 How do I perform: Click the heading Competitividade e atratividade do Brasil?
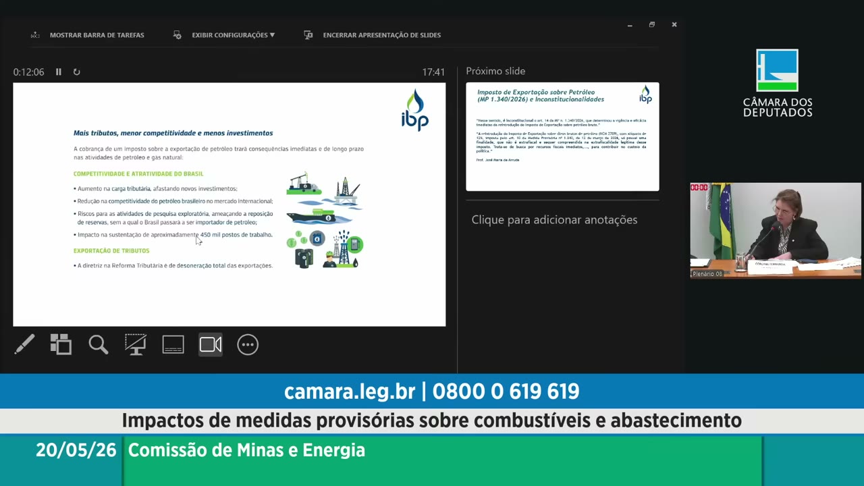click(138, 174)
